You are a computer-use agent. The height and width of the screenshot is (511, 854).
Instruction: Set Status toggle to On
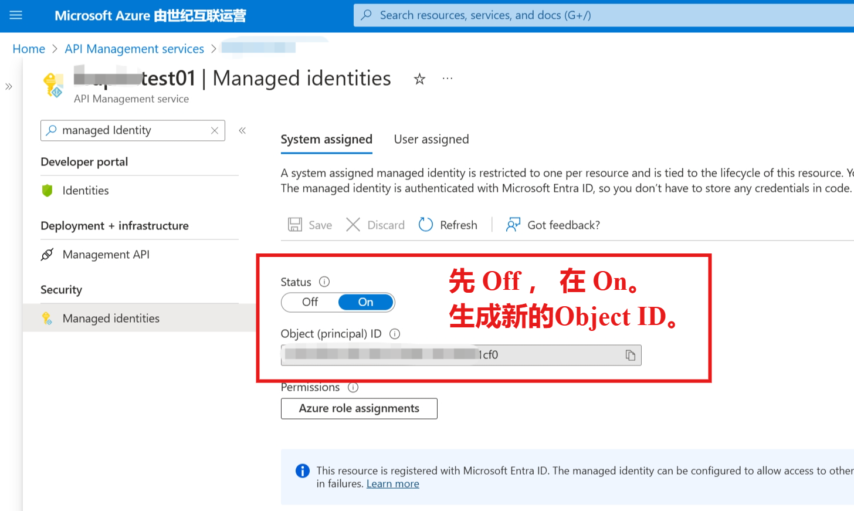(365, 302)
